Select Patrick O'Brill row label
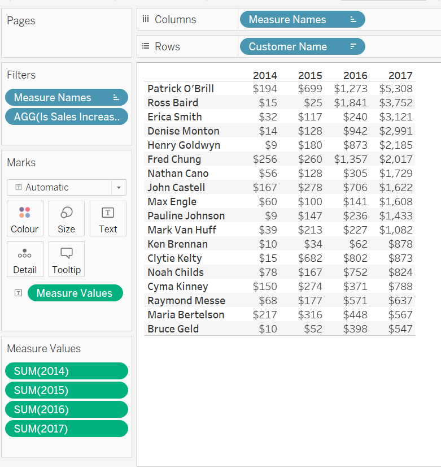441x467 pixels. pos(181,88)
